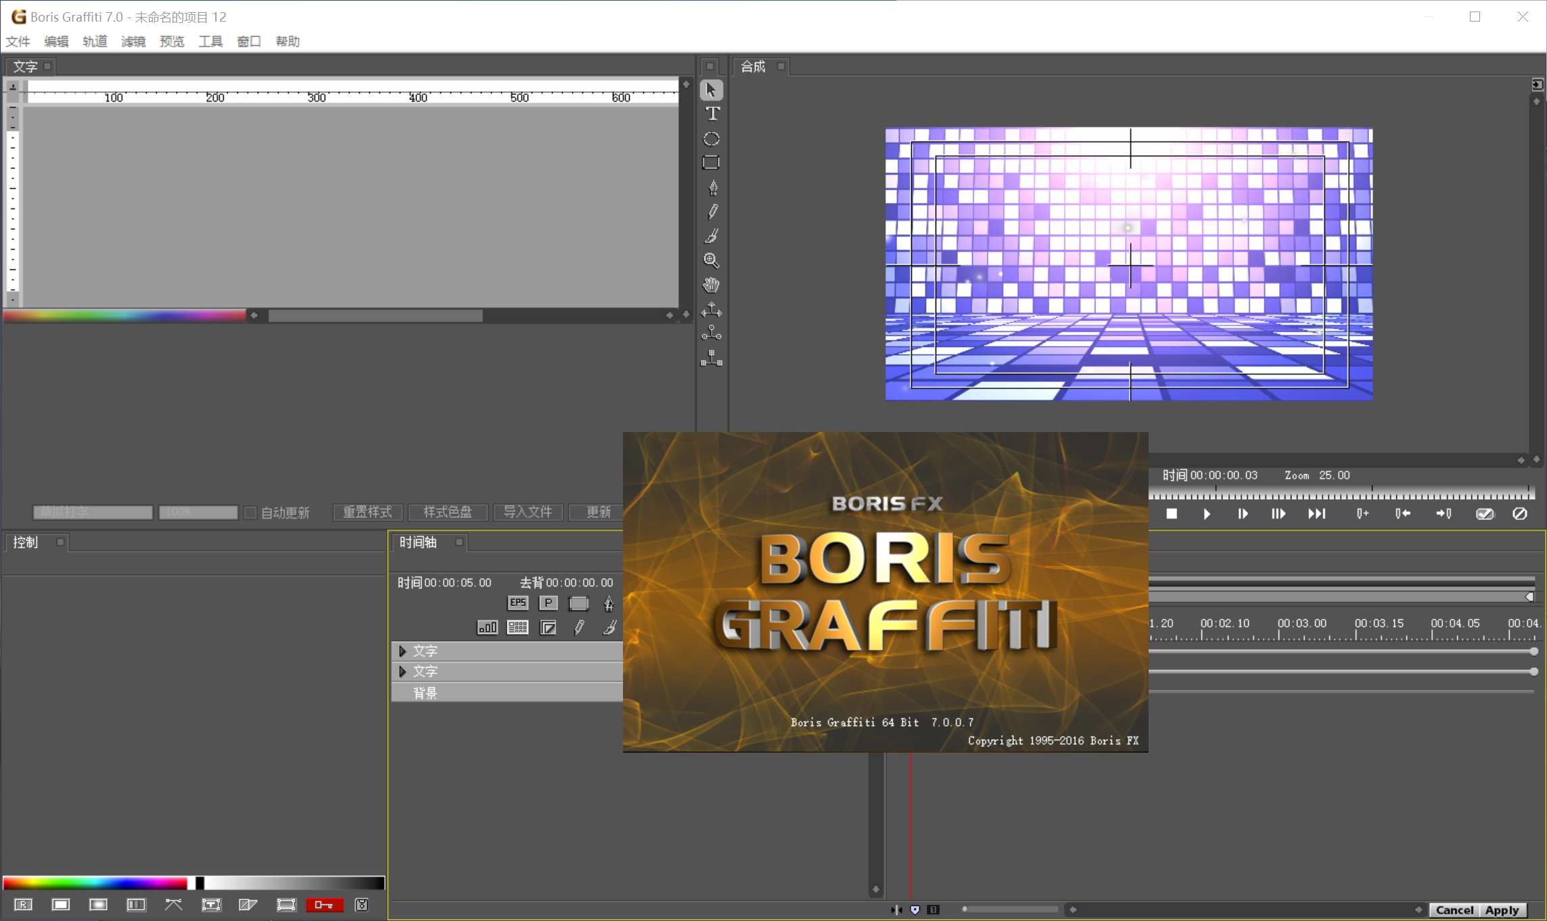Click the circle-slash disable button
Image resolution: width=1547 pixels, height=921 pixels.
pos(1520,514)
